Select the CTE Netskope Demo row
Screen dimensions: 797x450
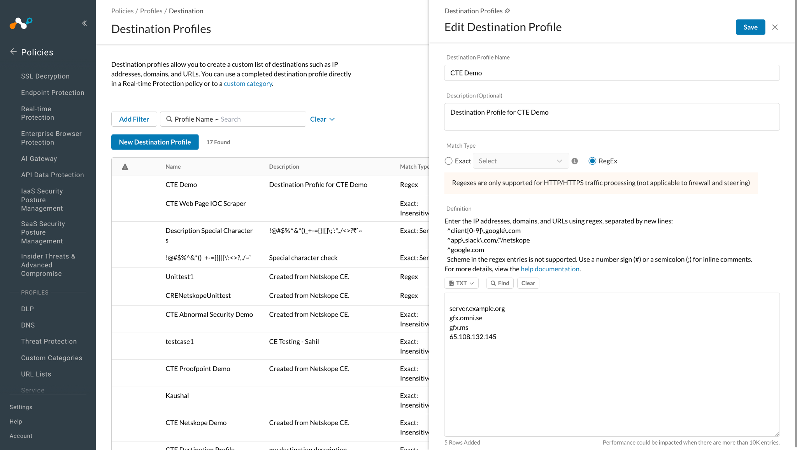point(270,427)
